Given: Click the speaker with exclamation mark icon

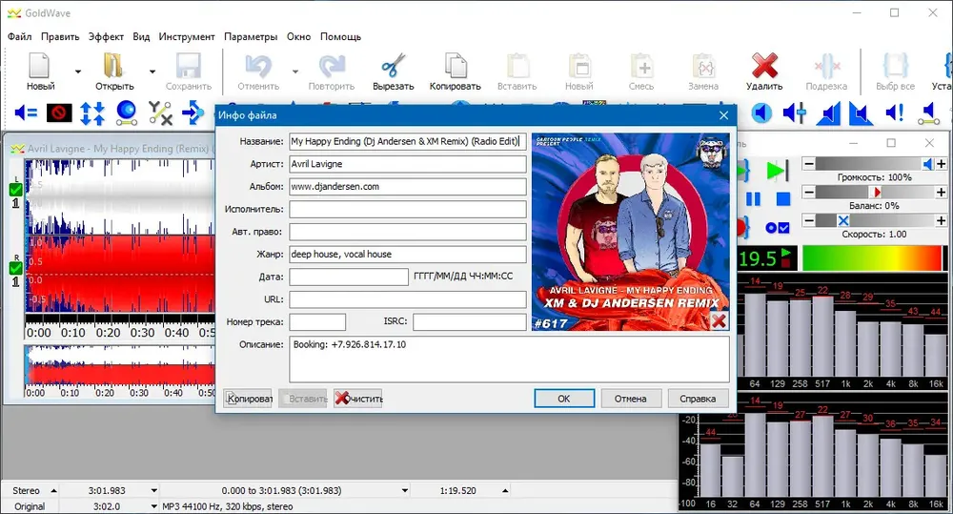Looking at the screenshot, I should pos(895,113).
